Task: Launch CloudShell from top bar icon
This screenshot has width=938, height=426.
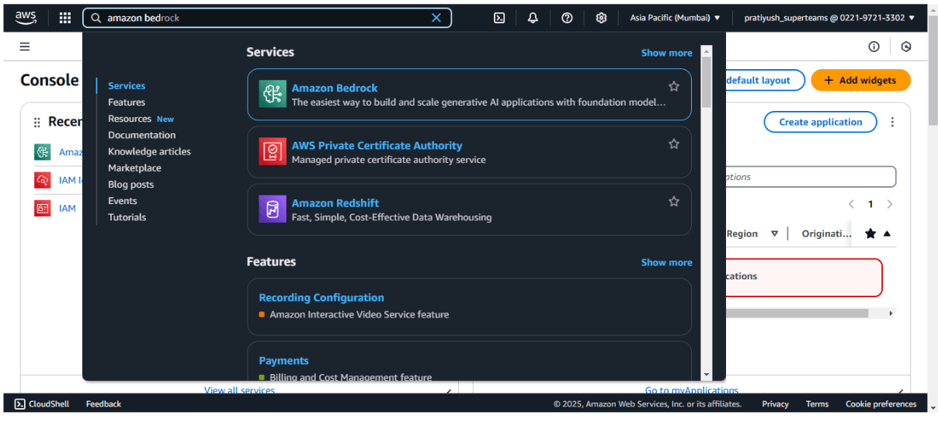Action: [x=499, y=18]
